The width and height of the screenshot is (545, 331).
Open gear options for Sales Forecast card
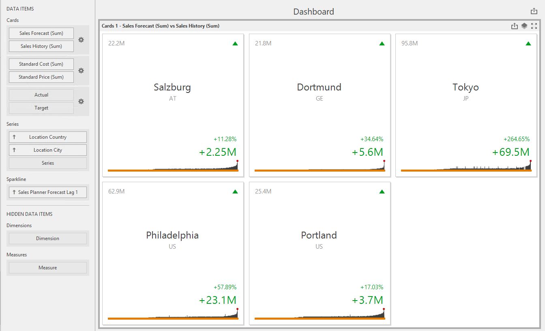click(x=81, y=40)
